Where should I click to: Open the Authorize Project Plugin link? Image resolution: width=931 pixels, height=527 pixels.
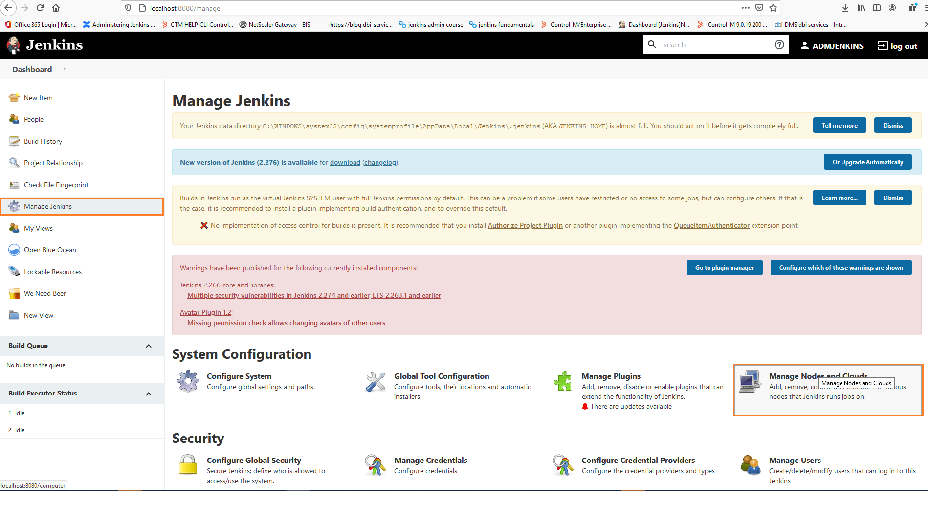tap(525, 226)
